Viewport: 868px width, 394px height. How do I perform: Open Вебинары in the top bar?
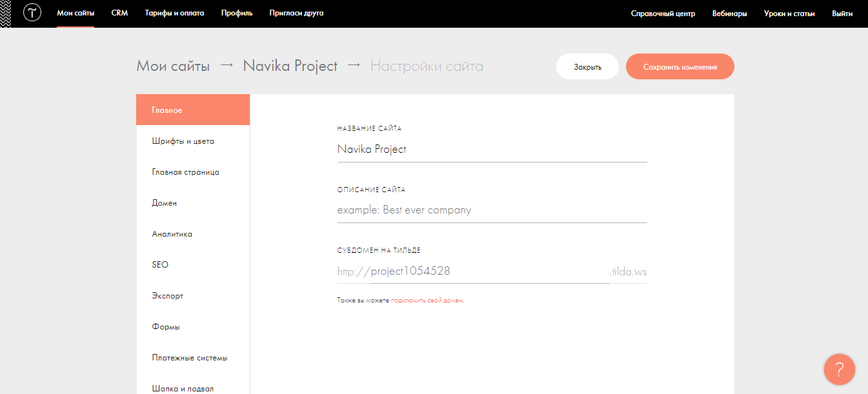tap(729, 14)
